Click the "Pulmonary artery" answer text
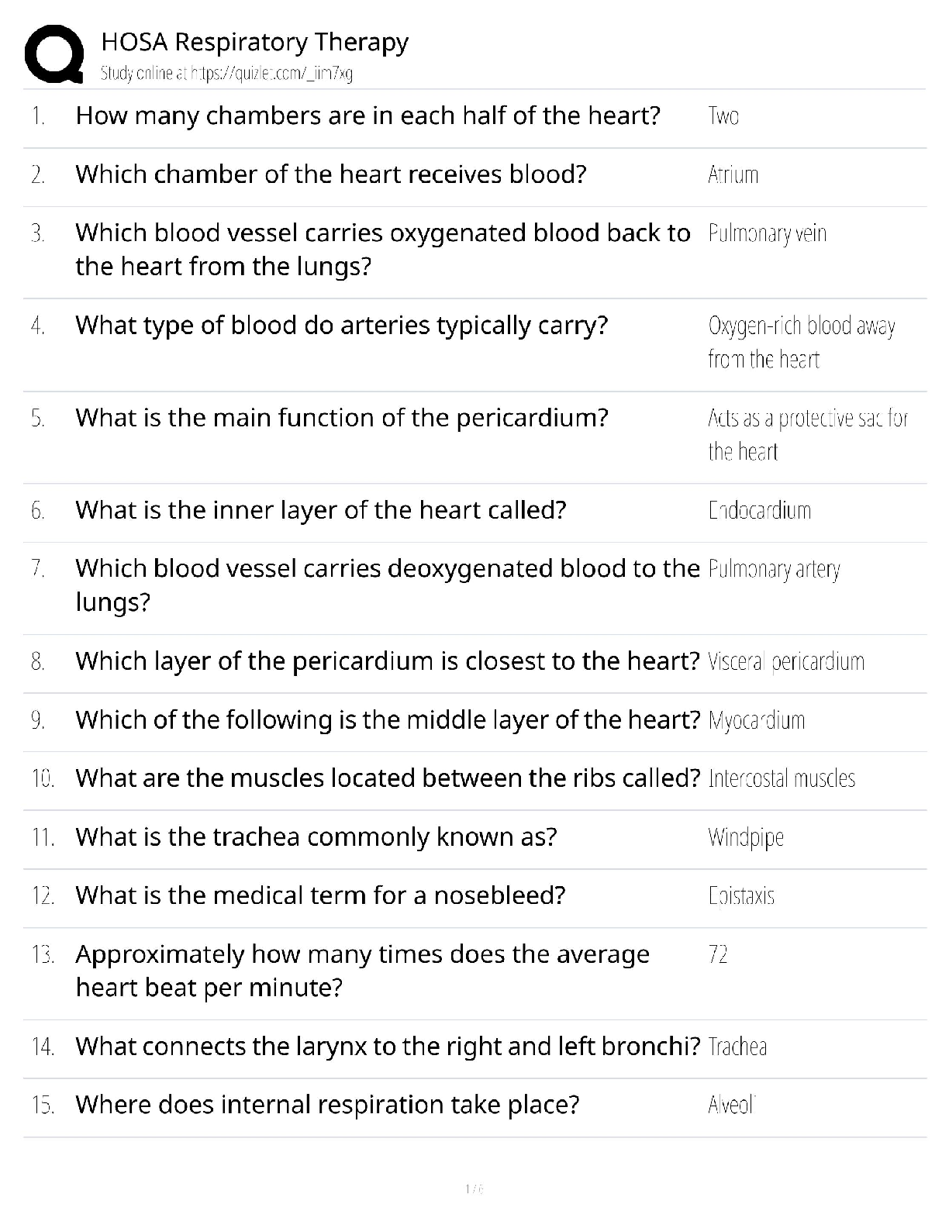The width and height of the screenshot is (949, 1228). (774, 569)
